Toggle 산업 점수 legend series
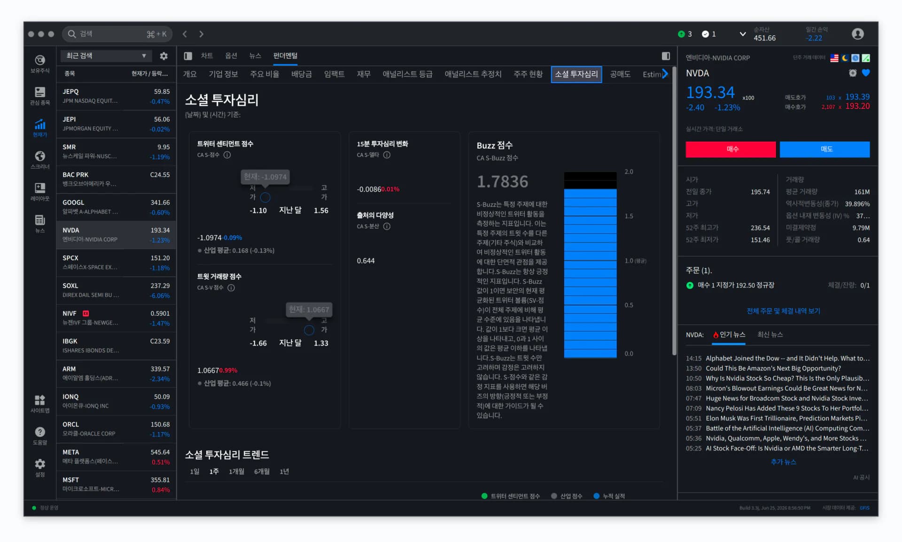902x542 pixels. [x=567, y=496]
